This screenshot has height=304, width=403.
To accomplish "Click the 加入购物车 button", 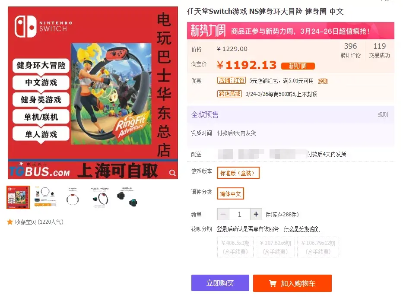I will pos(292,283).
